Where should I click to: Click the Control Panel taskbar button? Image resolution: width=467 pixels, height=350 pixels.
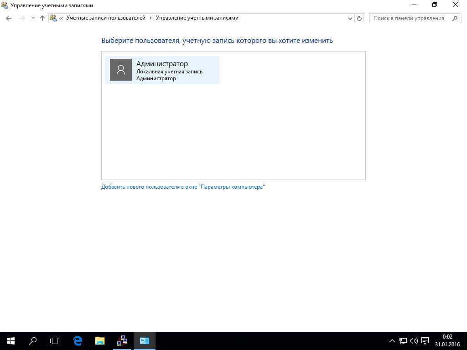(145, 341)
